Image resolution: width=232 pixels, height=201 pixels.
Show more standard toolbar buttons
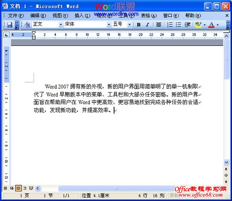[17, 25]
